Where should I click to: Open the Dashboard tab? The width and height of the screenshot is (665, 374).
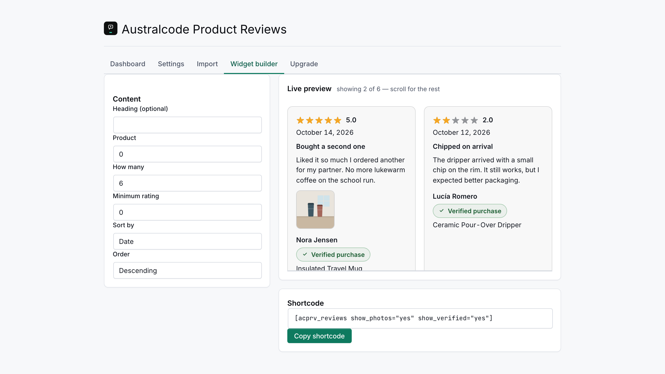(128, 64)
